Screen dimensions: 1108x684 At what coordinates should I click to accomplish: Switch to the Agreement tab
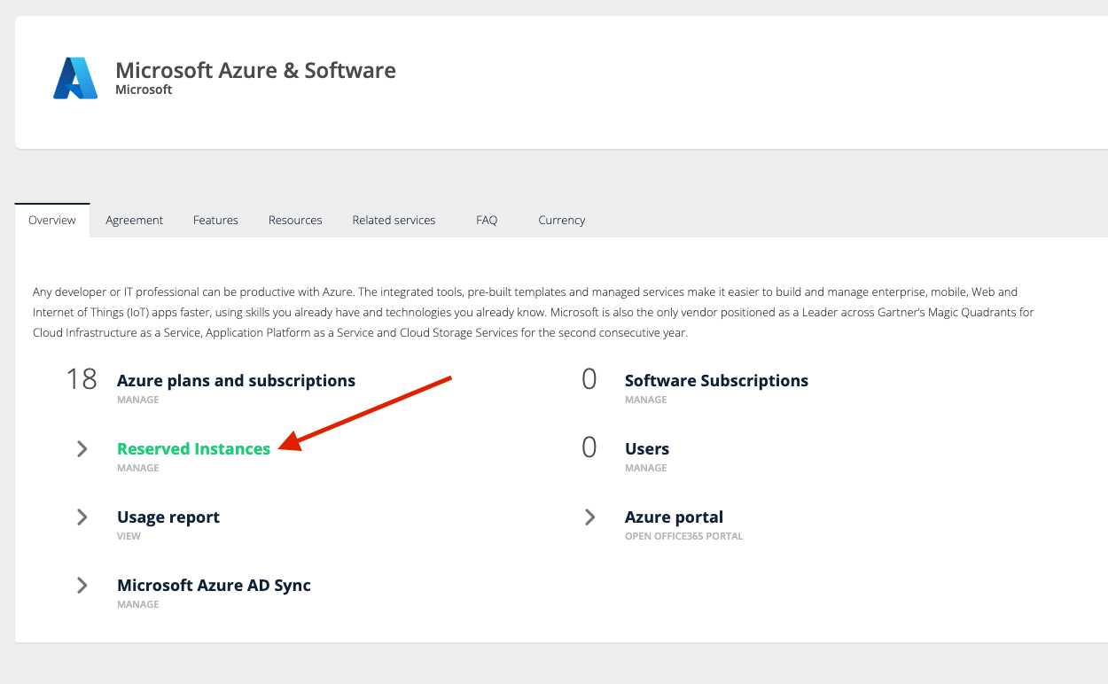pos(134,220)
